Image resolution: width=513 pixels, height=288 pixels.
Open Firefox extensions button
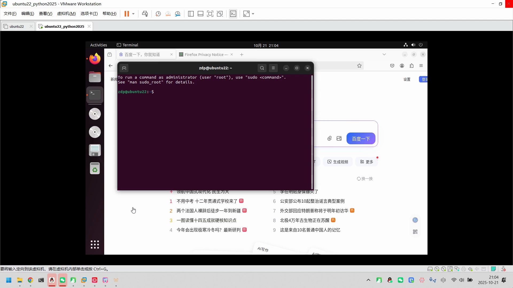tap(411, 66)
